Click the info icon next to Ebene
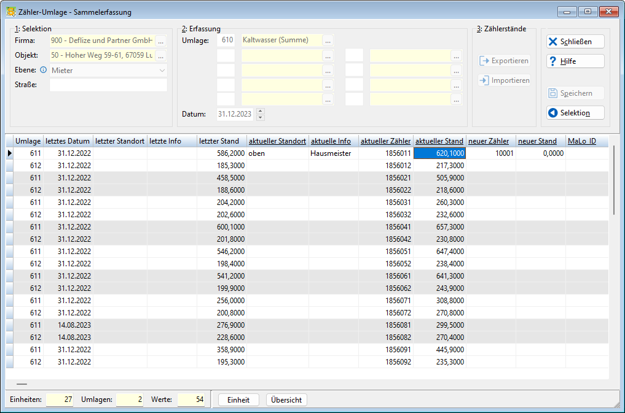 point(43,70)
